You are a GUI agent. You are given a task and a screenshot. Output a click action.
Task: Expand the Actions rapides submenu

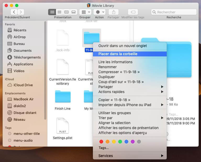pyautogui.click(x=130, y=92)
